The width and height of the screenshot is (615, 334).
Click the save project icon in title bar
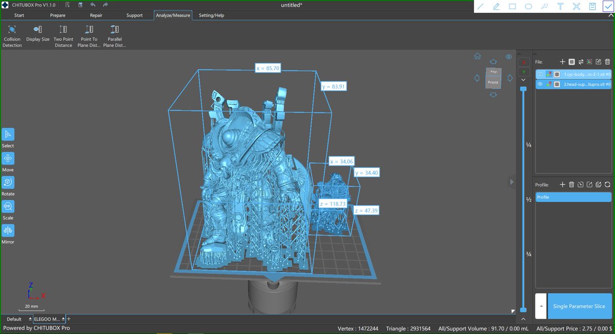click(x=81, y=5)
